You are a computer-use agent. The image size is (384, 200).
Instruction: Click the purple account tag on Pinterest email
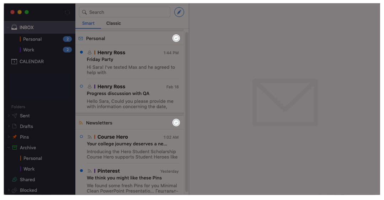coord(95,171)
